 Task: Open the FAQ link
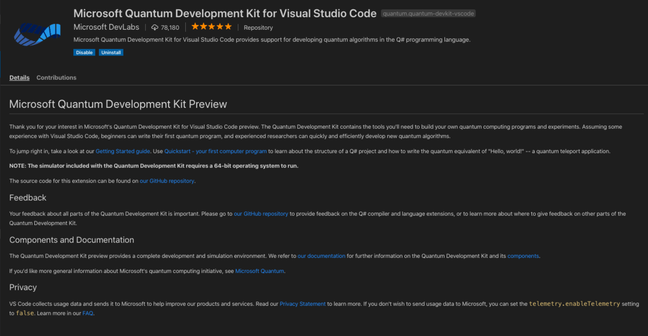88,313
